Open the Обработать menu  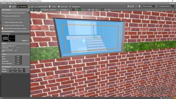pos(4,3)
